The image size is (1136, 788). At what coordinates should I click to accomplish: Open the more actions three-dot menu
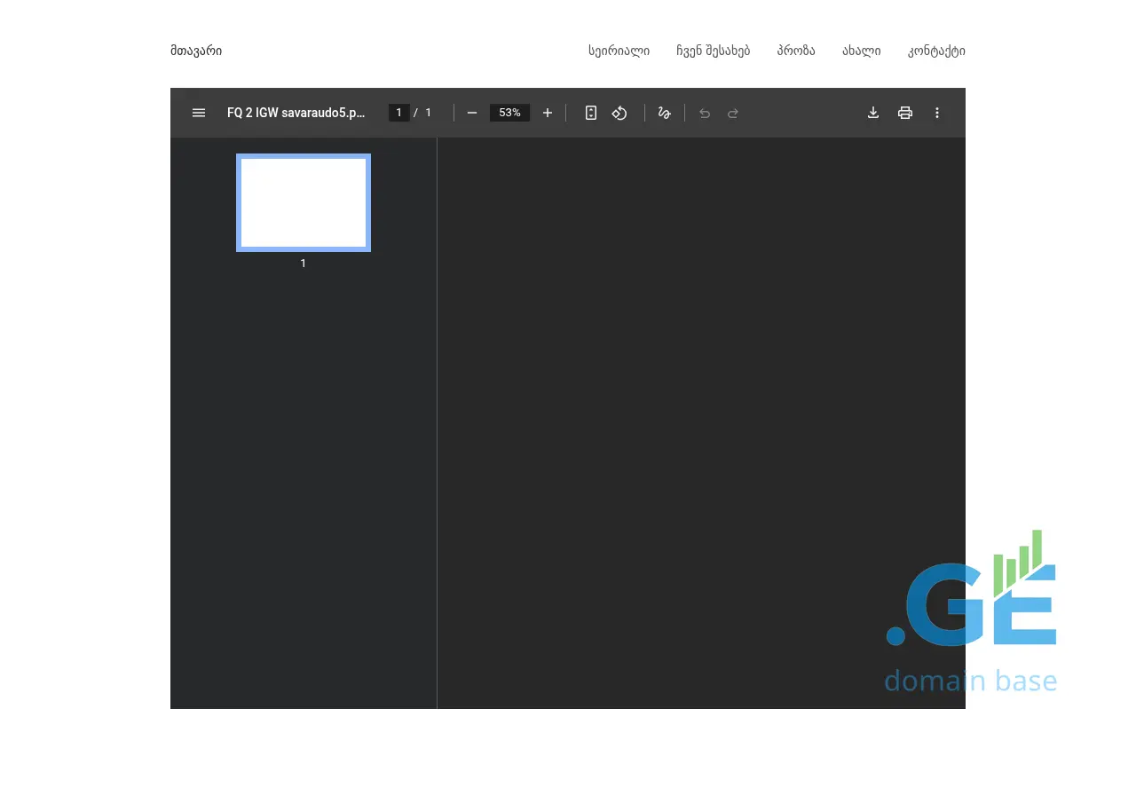coord(937,113)
